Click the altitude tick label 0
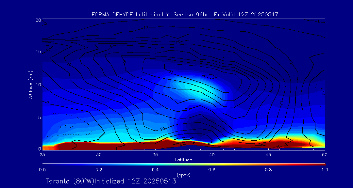353x188 pixels. point(40,149)
